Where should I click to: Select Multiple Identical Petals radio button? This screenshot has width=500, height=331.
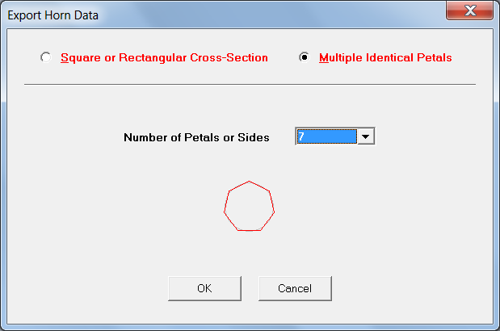[x=305, y=57]
